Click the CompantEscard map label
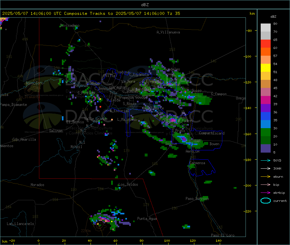 (212, 133)
